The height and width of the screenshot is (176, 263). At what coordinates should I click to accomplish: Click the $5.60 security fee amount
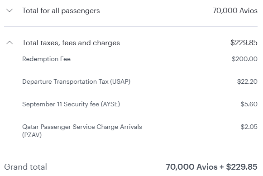249,104
